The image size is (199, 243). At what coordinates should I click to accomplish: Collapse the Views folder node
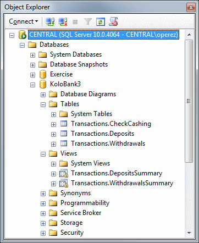coord(43,154)
